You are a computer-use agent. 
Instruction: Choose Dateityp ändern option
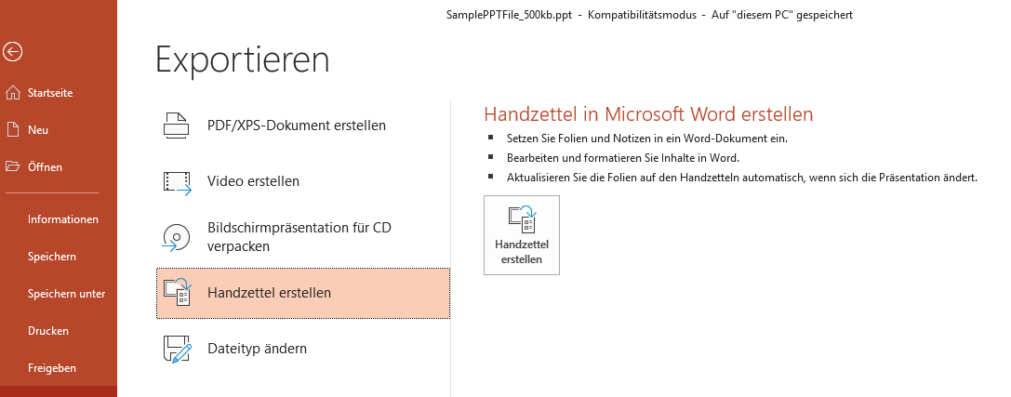pos(257,349)
